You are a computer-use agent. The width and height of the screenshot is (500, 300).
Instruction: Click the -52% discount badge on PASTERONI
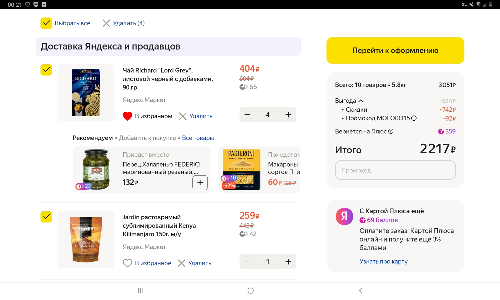(228, 185)
